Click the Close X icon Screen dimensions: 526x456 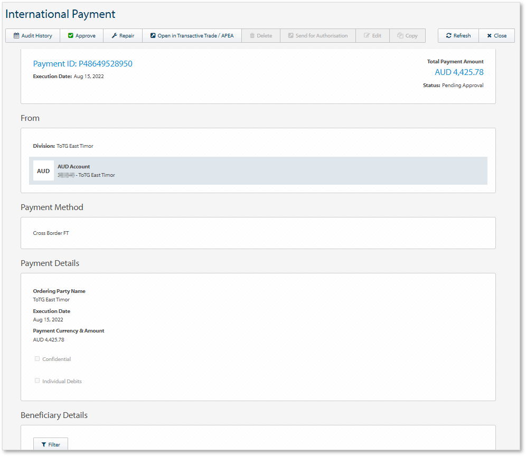coord(489,35)
